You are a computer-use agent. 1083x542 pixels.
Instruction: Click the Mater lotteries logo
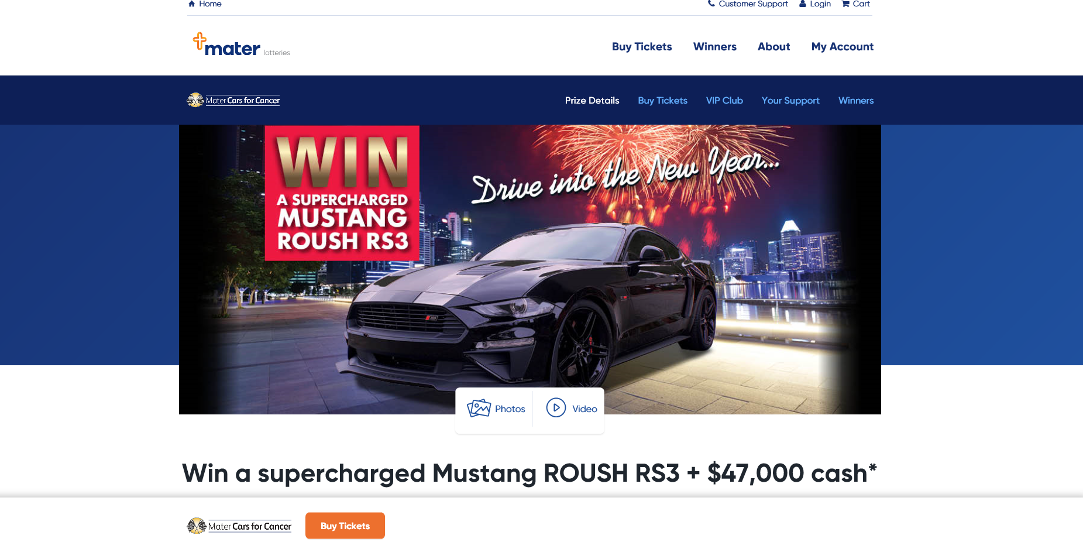(x=241, y=44)
